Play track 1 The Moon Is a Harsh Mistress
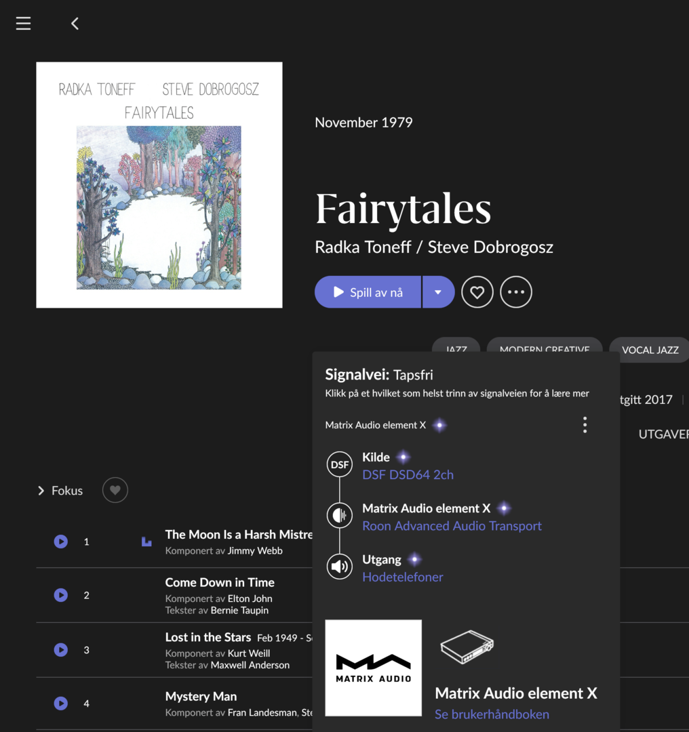The height and width of the screenshot is (732, 689). (x=61, y=542)
